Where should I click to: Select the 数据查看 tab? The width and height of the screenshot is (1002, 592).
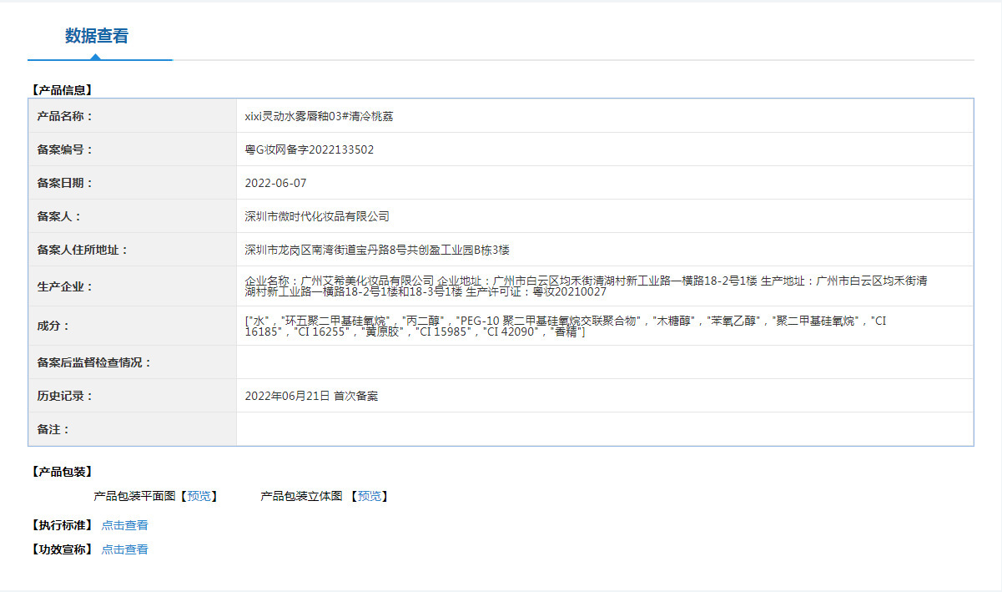(97, 36)
